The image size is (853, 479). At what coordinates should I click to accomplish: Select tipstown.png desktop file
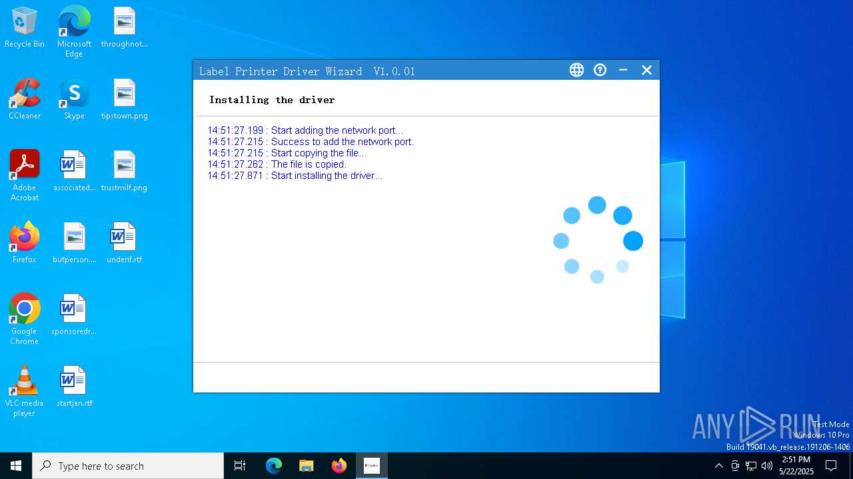pyautogui.click(x=125, y=100)
